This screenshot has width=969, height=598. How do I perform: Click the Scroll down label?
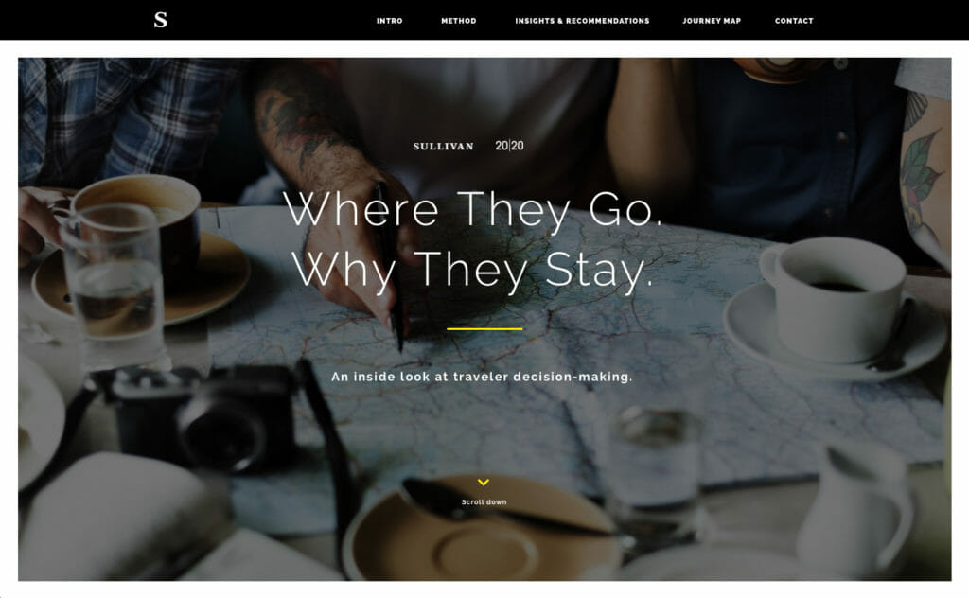pyautogui.click(x=484, y=502)
